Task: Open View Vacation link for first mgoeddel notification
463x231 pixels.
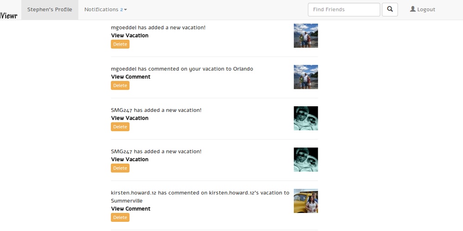Action: [130, 36]
